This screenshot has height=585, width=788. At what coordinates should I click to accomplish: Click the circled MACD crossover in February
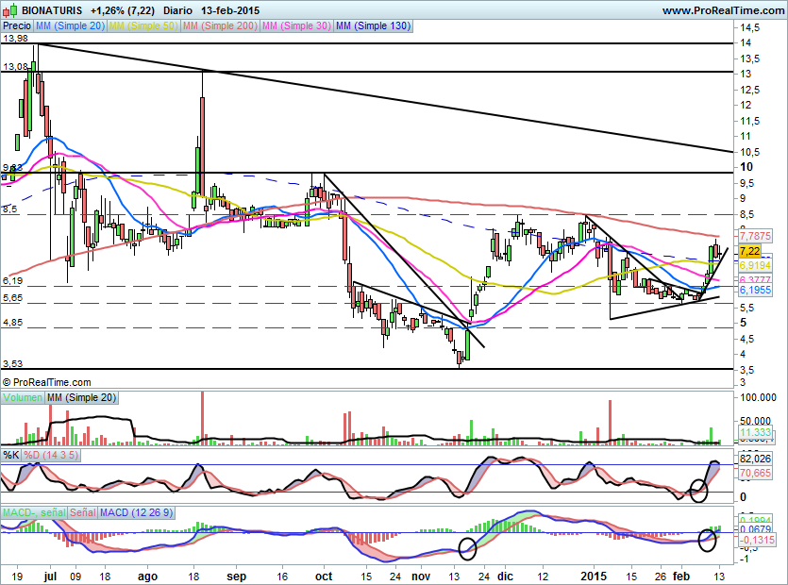(x=708, y=540)
